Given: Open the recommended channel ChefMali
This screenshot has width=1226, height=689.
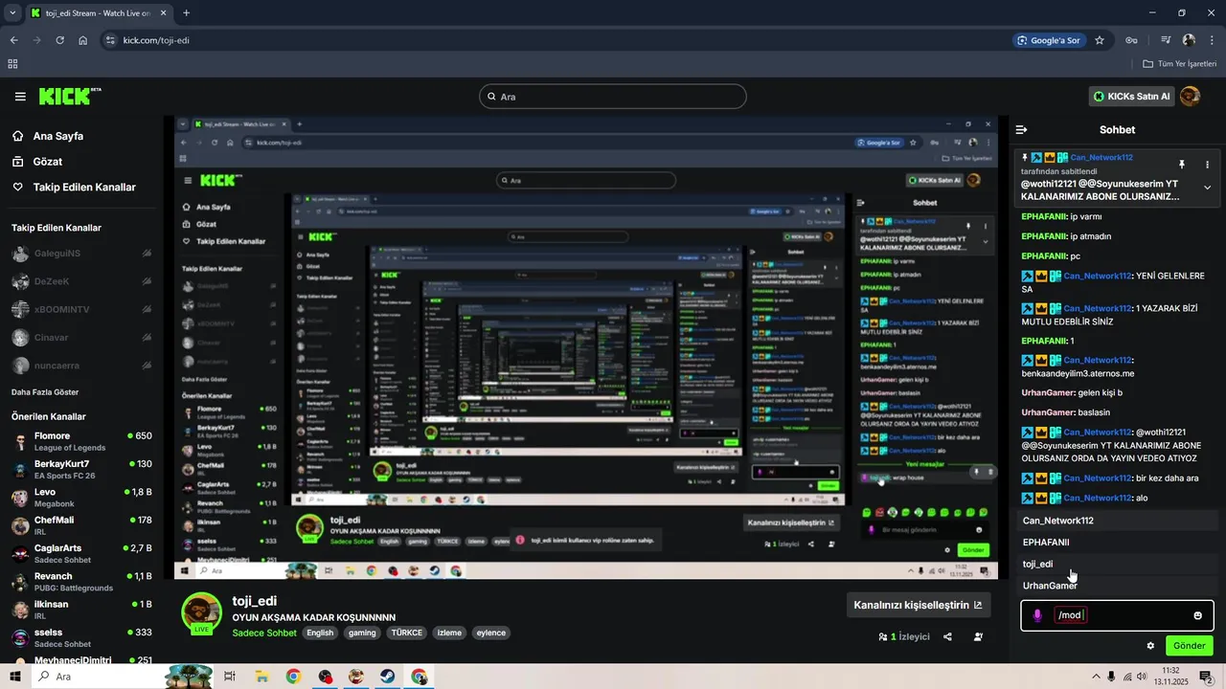Looking at the screenshot, I should pyautogui.click(x=81, y=525).
